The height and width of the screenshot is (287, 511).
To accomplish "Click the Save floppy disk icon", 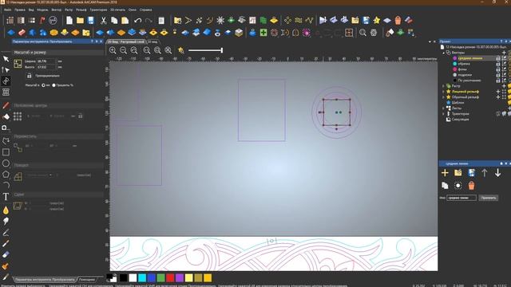I will tap(91, 21).
